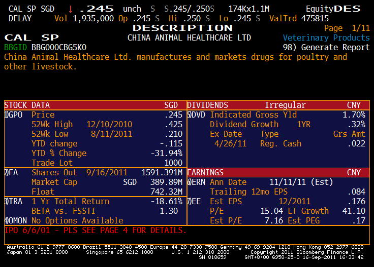This screenshot has height=267, width=374.
Task: Click the Page 1/11 indicator
Action: [x=347, y=28]
